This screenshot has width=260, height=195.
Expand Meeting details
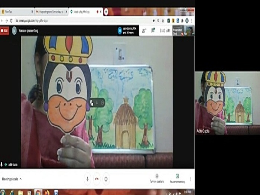(12, 179)
